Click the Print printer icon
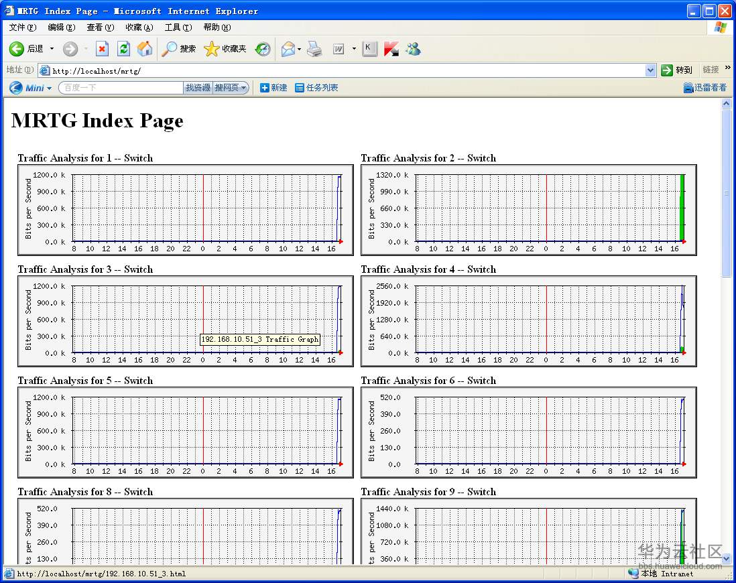 click(314, 49)
